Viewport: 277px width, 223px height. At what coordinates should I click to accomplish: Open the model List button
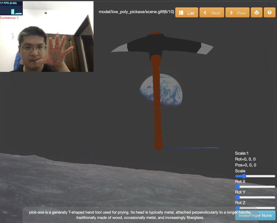pos(187,13)
